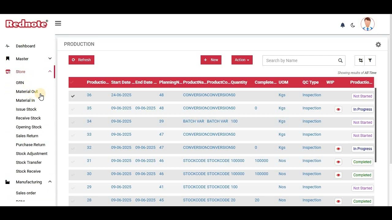This screenshot has width=392, height=220.
Task: Click Inspection QC type for production 29
Action: click(312, 187)
